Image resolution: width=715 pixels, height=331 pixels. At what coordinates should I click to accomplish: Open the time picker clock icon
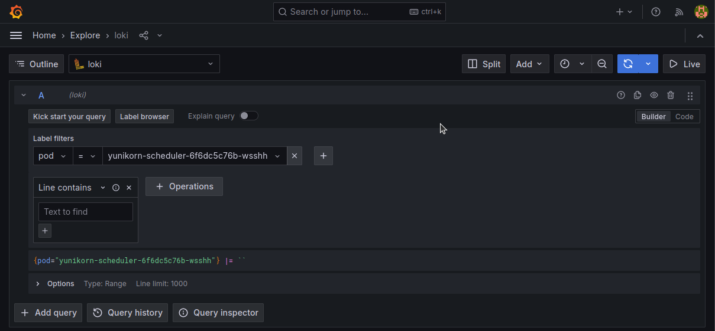(565, 64)
